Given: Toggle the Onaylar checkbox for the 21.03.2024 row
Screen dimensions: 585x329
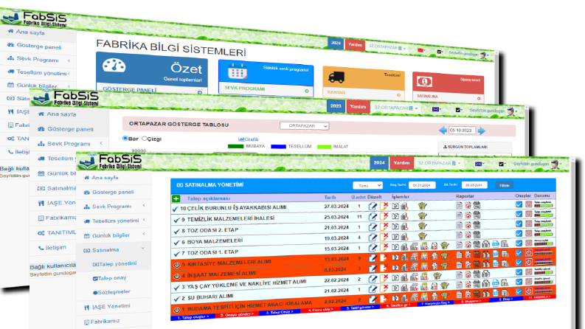Looking at the screenshot, I should click(x=519, y=224).
